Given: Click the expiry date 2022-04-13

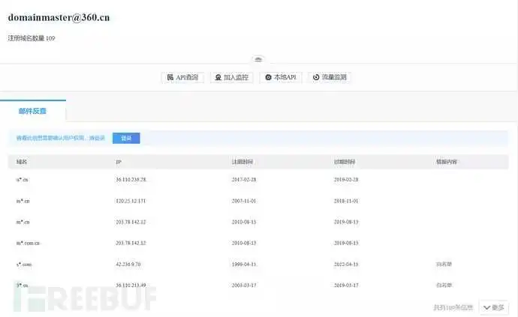Looking at the screenshot, I should [x=346, y=265].
